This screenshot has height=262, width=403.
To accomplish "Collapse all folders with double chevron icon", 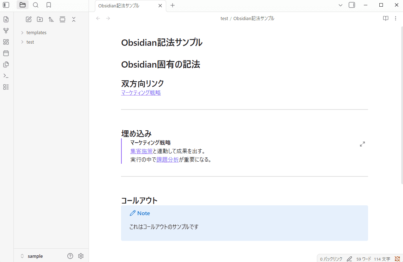I will click(74, 19).
